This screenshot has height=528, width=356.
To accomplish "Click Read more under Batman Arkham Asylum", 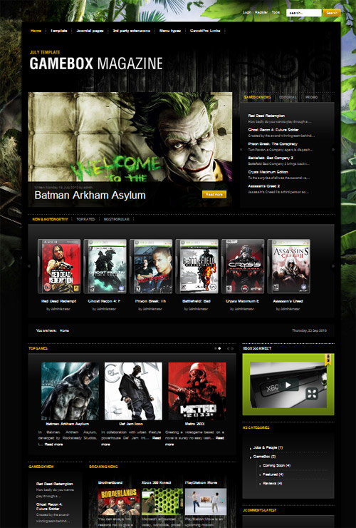I will click(x=54, y=445).
